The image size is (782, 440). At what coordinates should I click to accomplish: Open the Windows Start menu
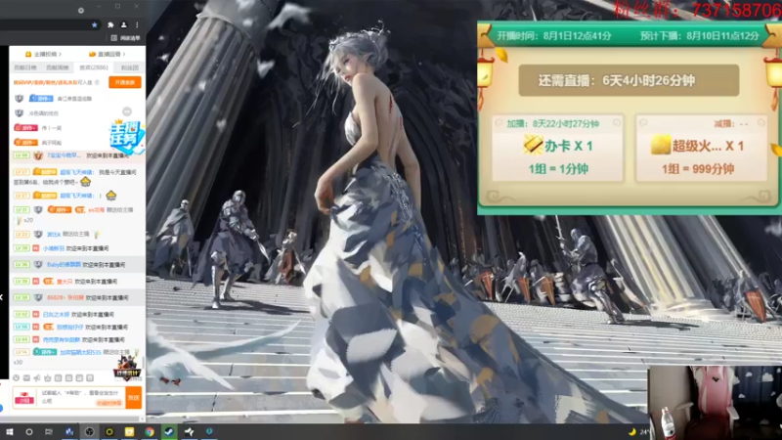tap(10, 432)
